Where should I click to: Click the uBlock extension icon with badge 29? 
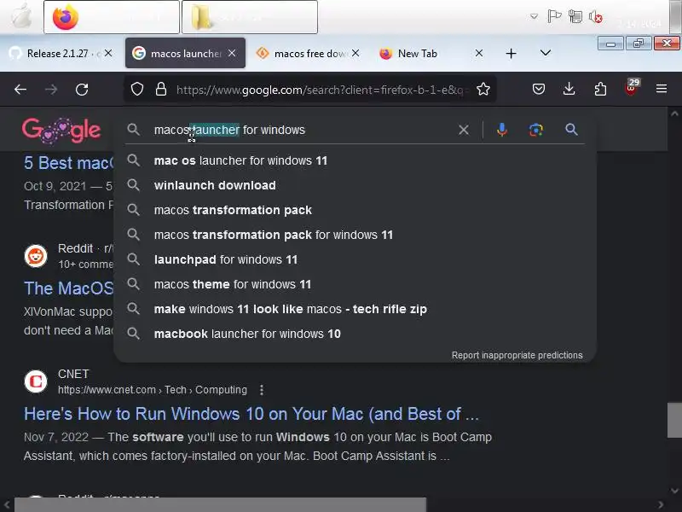click(631, 88)
